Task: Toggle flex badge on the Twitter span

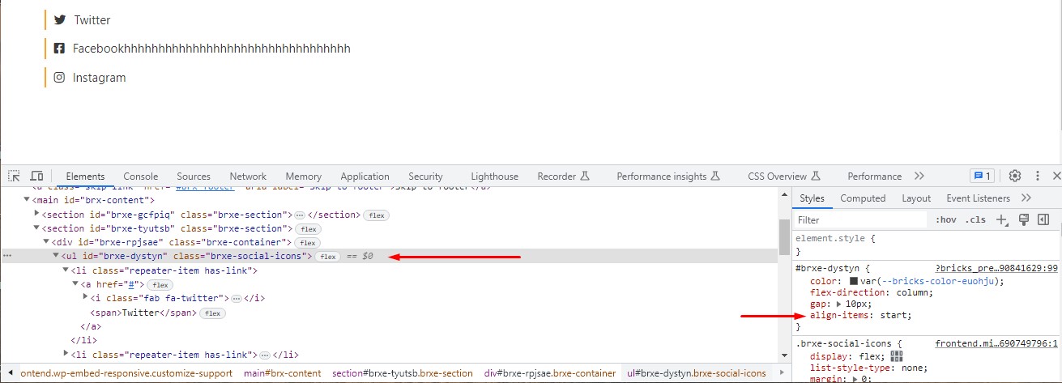Action: [x=212, y=313]
